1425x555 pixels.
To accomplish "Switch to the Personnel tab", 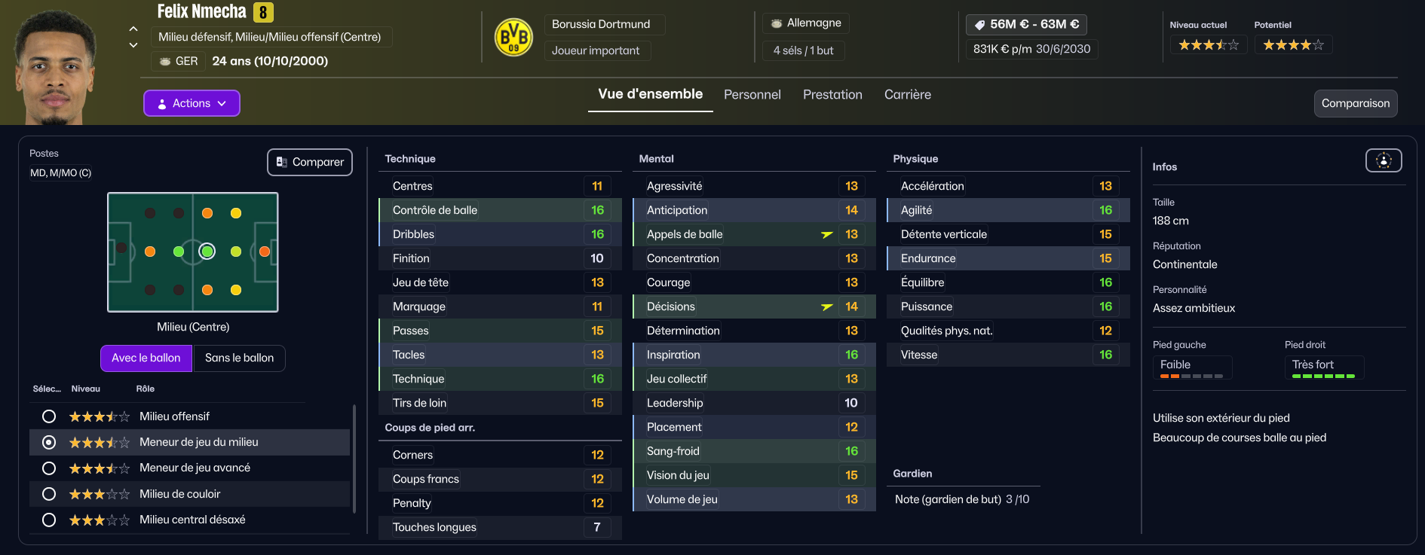I will (x=752, y=95).
